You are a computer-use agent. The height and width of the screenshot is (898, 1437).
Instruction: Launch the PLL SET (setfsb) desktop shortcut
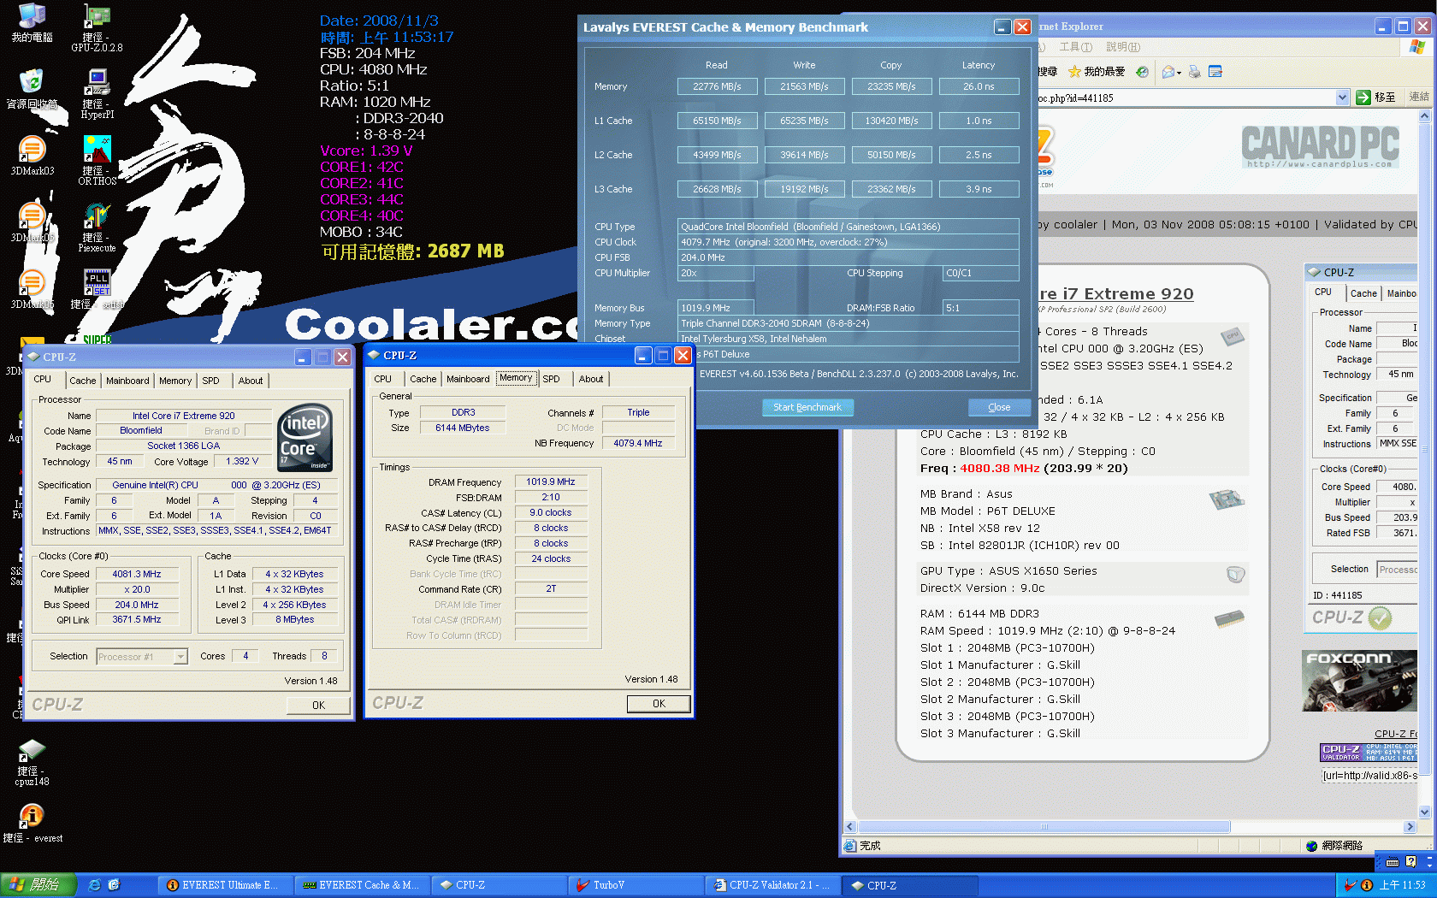point(97,289)
